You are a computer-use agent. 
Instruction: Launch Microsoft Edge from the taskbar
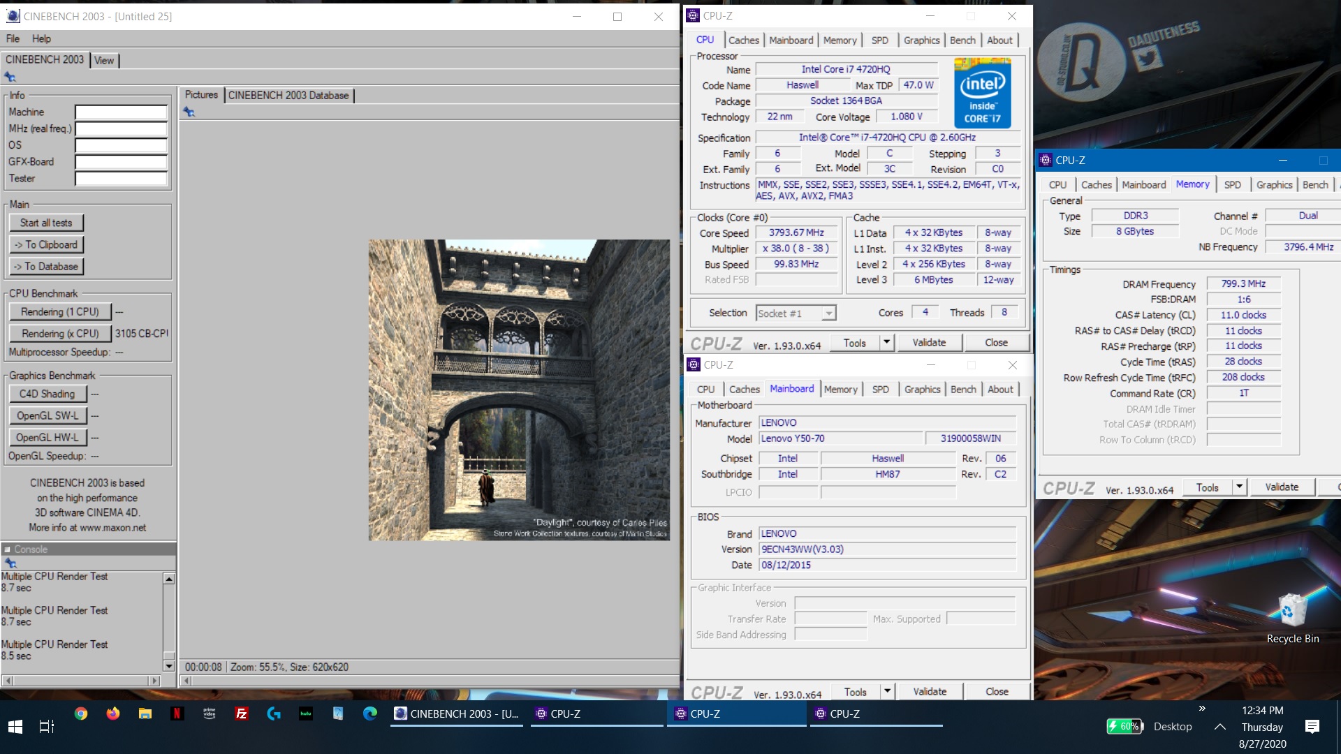pyautogui.click(x=370, y=714)
